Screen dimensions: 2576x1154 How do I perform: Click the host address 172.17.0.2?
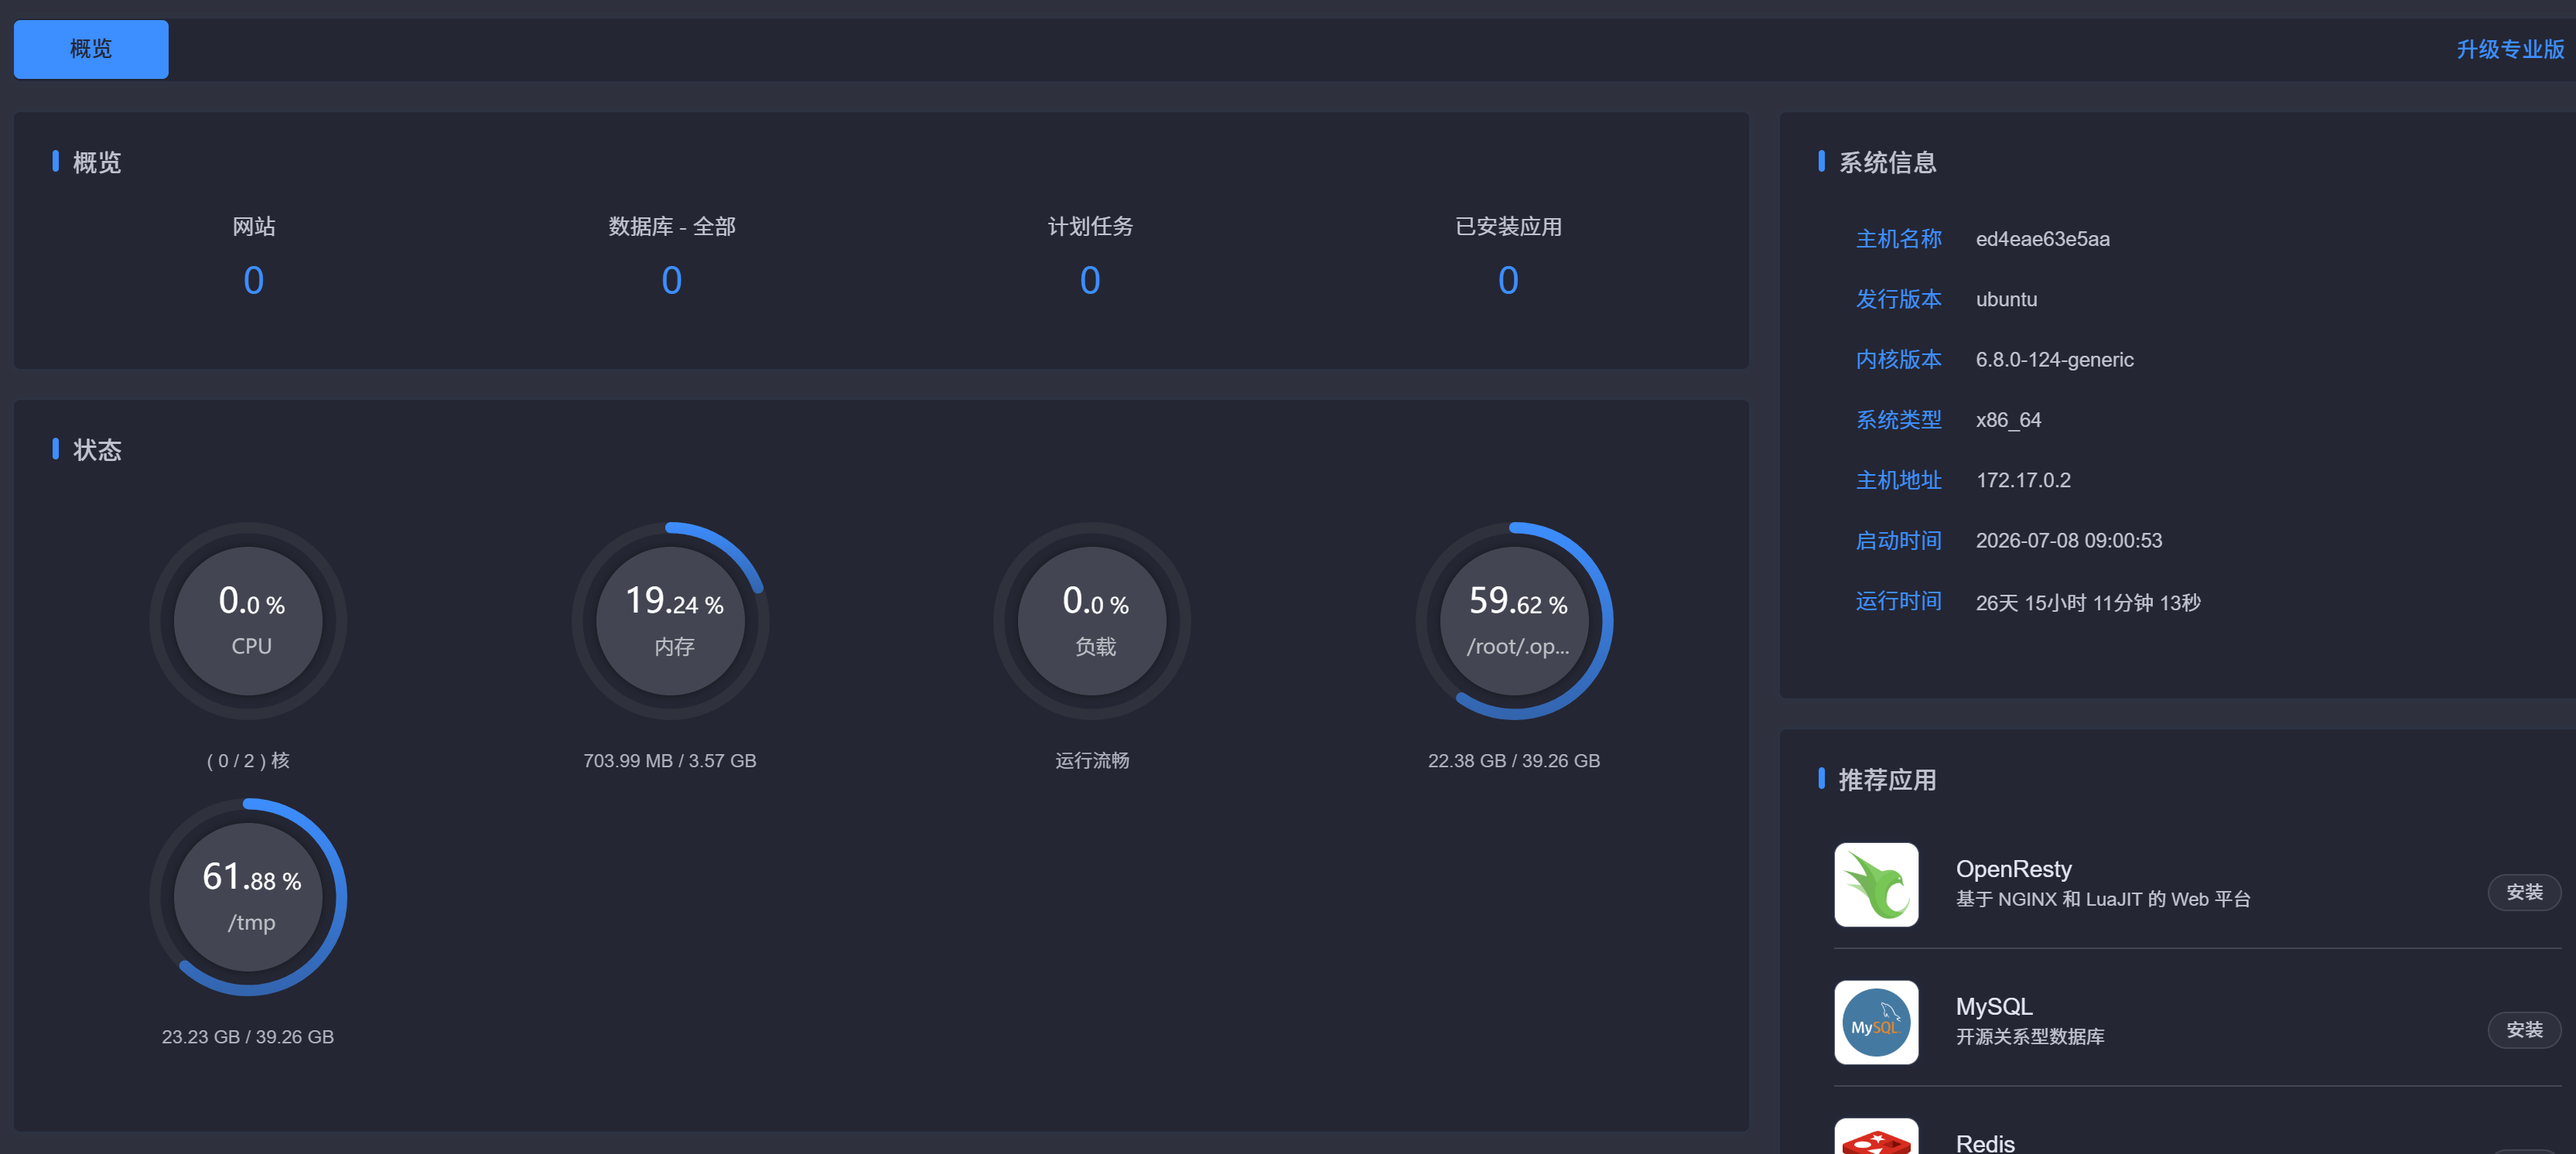[2023, 480]
